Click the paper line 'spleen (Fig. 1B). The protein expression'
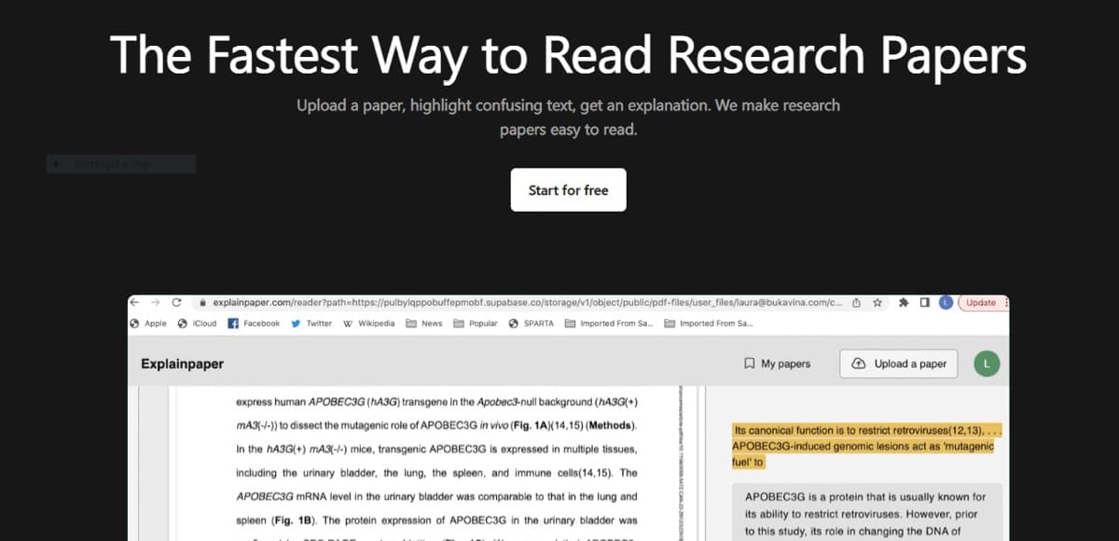This screenshot has height=541, width=1119. click(437, 520)
